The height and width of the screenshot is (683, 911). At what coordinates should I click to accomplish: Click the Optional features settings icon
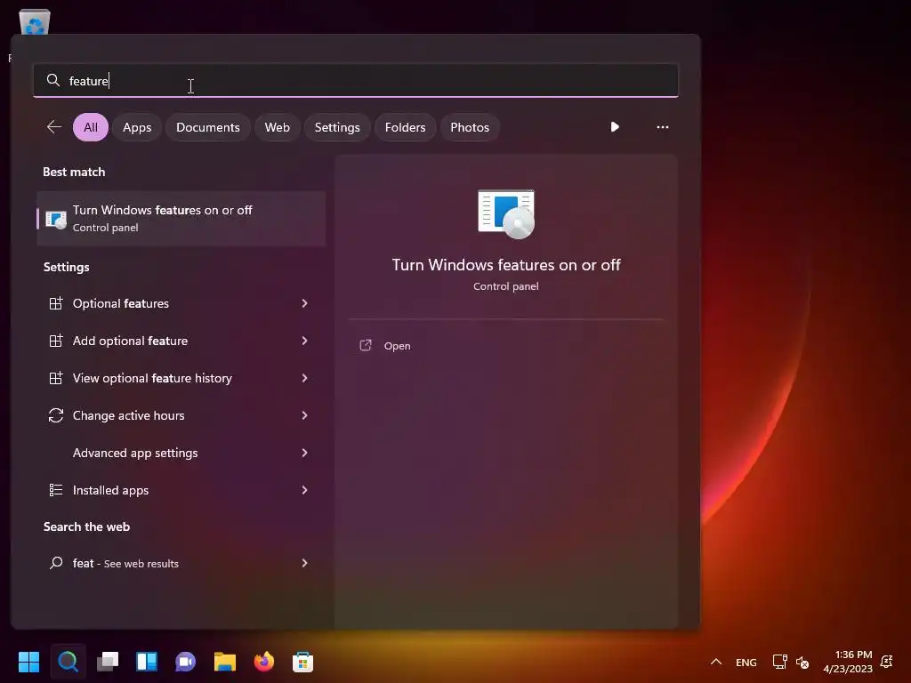coord(56,303)
